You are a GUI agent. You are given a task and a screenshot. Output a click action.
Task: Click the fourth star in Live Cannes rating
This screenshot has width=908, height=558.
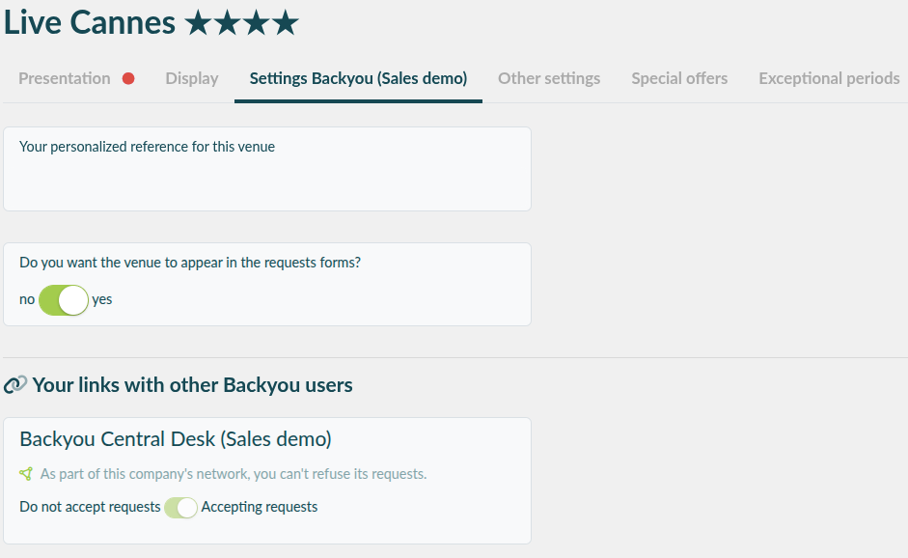pyautogui.click(x=286, y=23)
